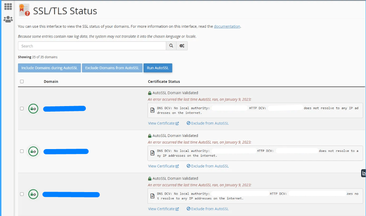Viewport: 366px width, 216px height.
Task: Click the document icon in first error box
Action: [x=153, y=110]
